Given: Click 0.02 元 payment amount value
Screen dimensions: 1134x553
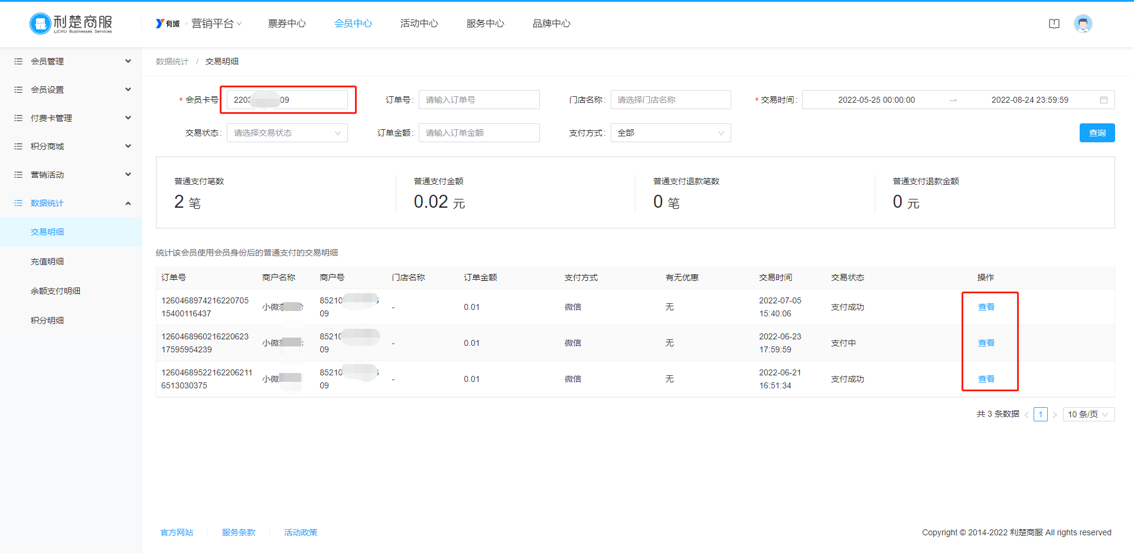Looking at the screenshot, I should click(x=439, y=202).
